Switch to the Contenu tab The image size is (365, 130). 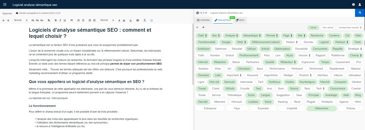204,20
